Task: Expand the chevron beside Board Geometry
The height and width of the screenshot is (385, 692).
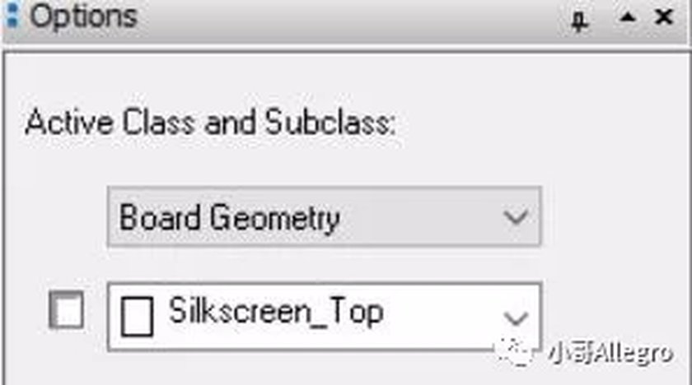Action: coord(516,217)
